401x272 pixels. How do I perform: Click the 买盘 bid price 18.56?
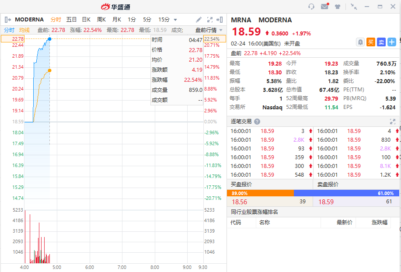(x=240, y=202)
